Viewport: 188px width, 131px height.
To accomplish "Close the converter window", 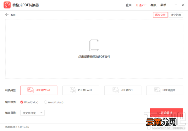I will tap(183, 5).
